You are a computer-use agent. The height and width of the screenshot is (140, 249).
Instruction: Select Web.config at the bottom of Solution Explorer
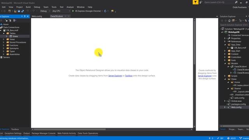[236, 107]
